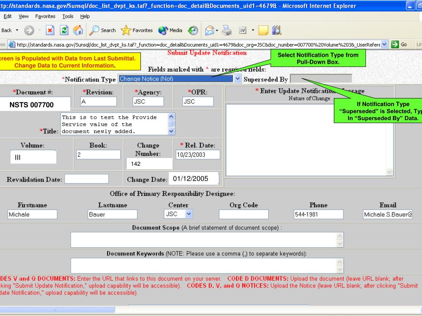
Task: Open the View menu
Action: 23,16
